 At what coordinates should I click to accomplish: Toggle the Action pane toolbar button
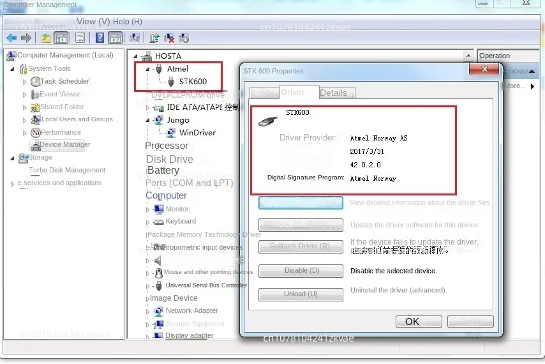115,38
